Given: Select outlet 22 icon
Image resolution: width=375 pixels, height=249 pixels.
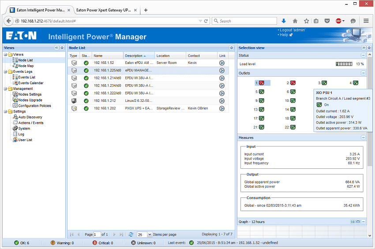Looking at the screenshot, I should (293, 127).
